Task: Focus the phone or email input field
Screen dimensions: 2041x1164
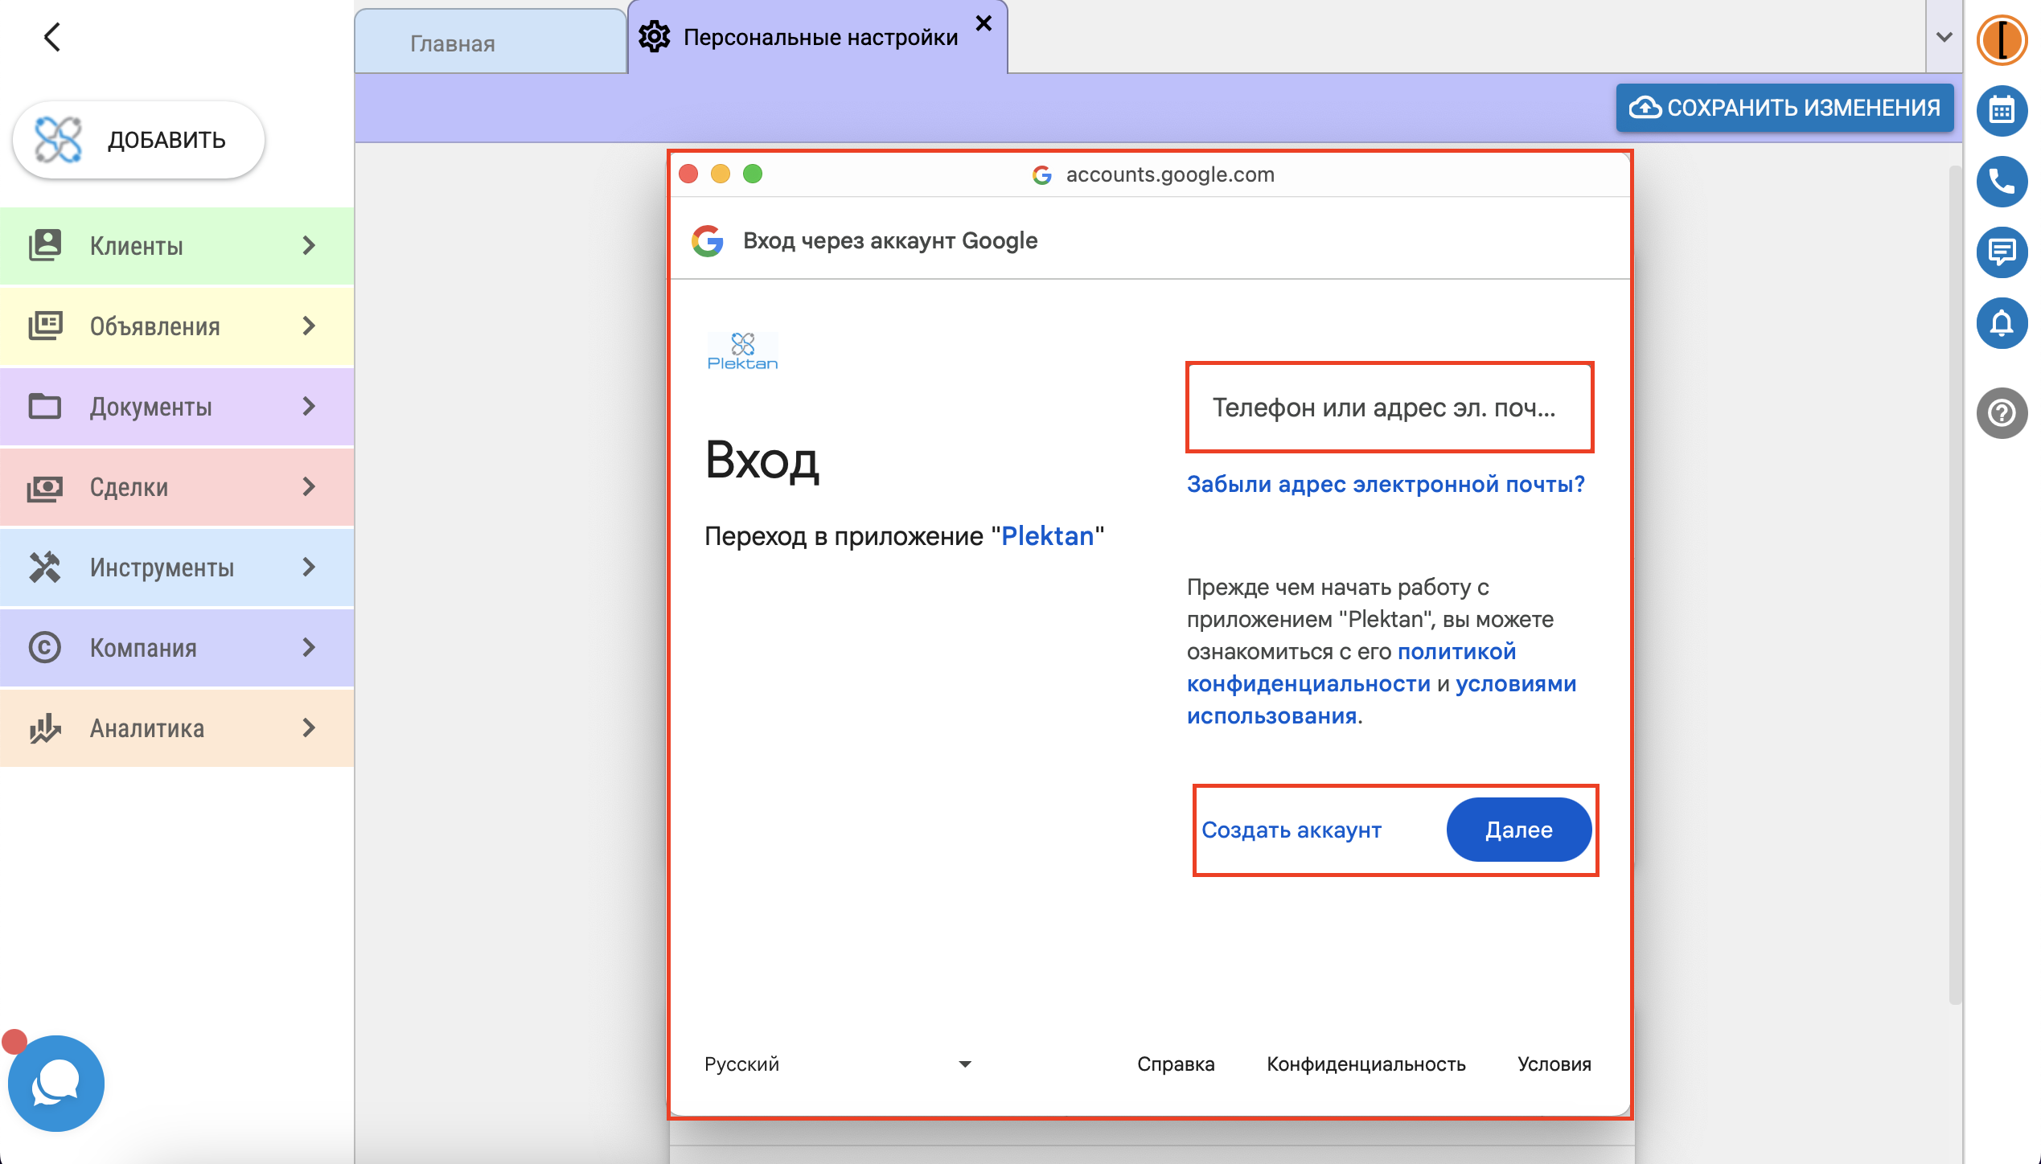Action: click(1389, 408)
